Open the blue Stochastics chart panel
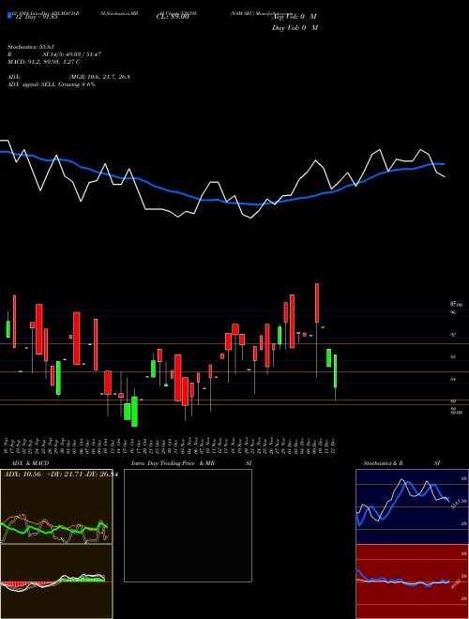 [x=412, y=506]
